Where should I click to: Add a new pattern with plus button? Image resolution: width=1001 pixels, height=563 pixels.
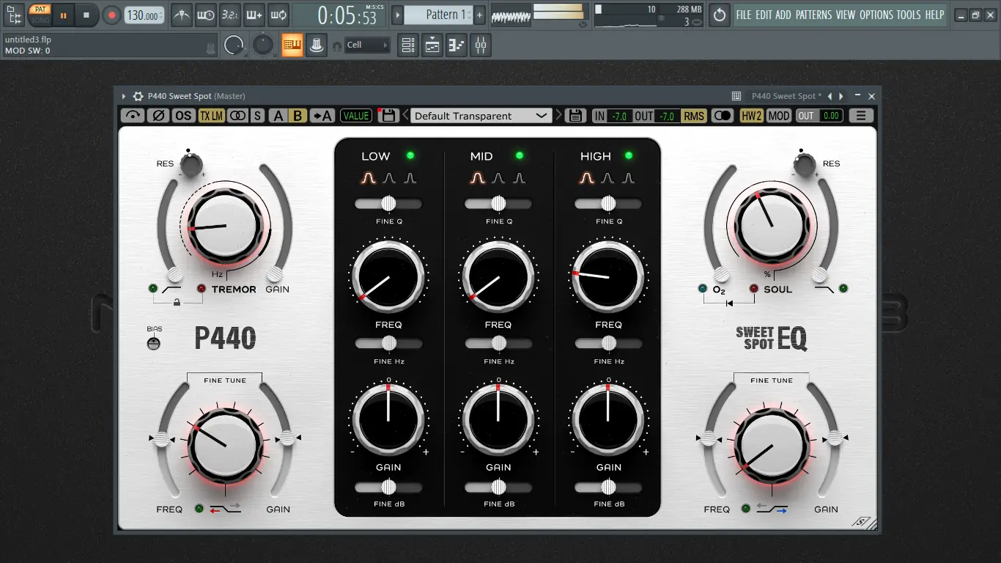[x=479, y=15]
